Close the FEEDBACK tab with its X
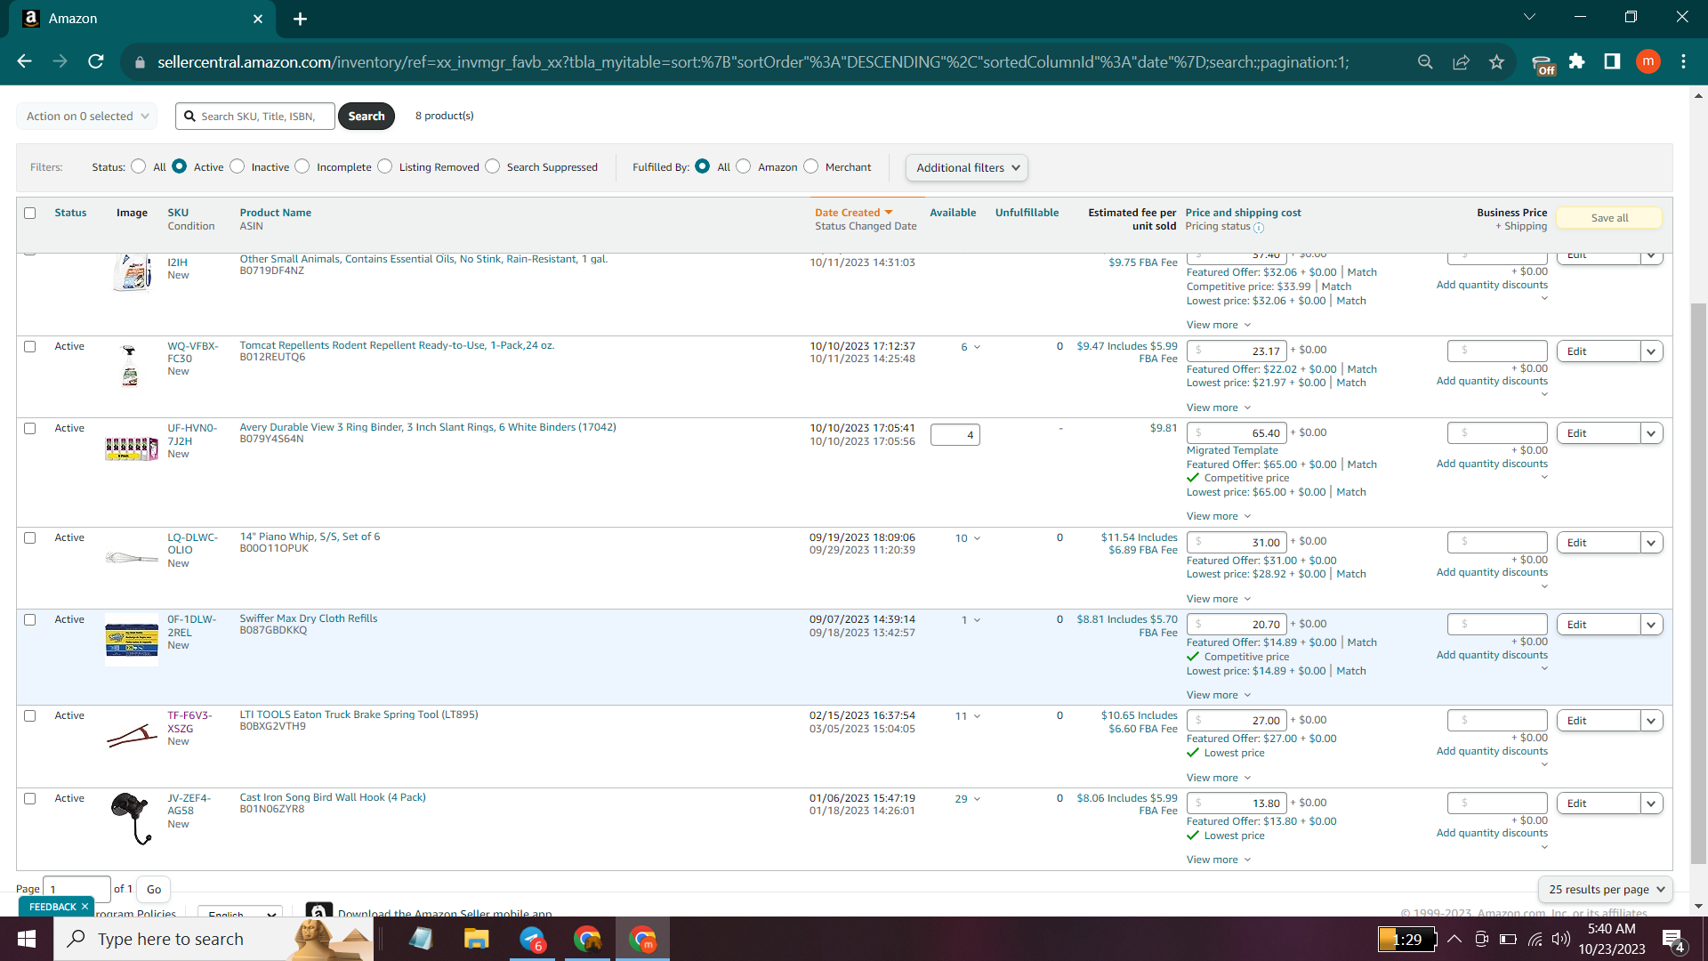The height and width of the screenshot is (961, 1708). click(x=85, y=906)
